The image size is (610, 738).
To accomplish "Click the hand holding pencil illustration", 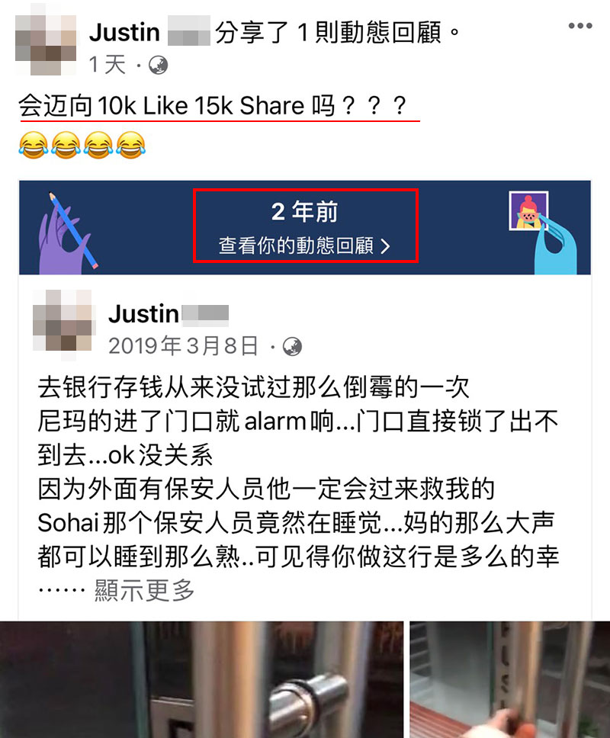I will click(x=69, y=233).
